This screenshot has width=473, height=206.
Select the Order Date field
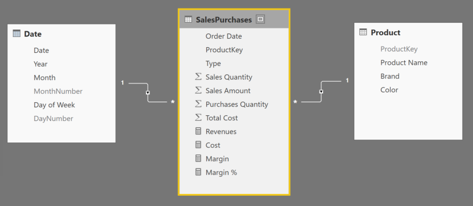pyautogui.click(x=223, y=36)
